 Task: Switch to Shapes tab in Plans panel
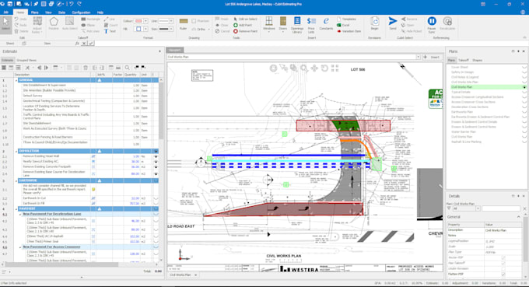478,60
